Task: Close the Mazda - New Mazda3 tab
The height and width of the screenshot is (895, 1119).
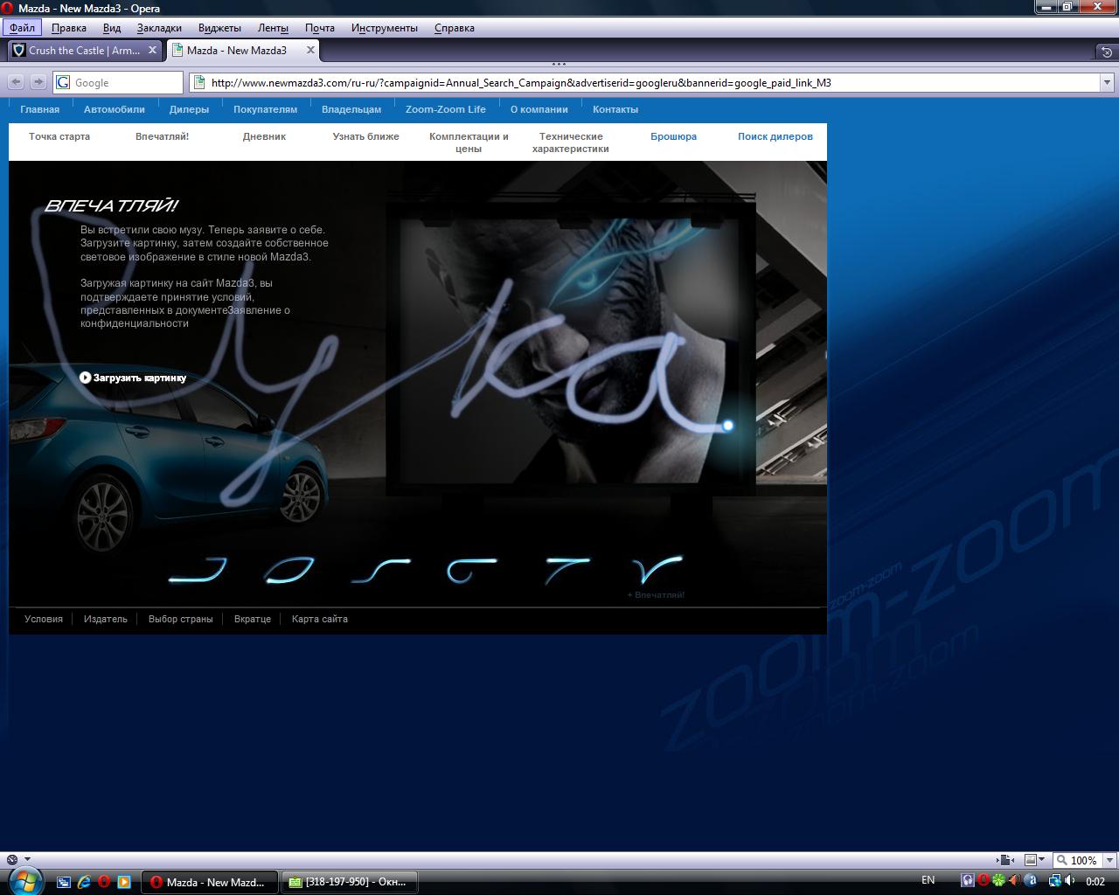Action: [x=310, y=51]
